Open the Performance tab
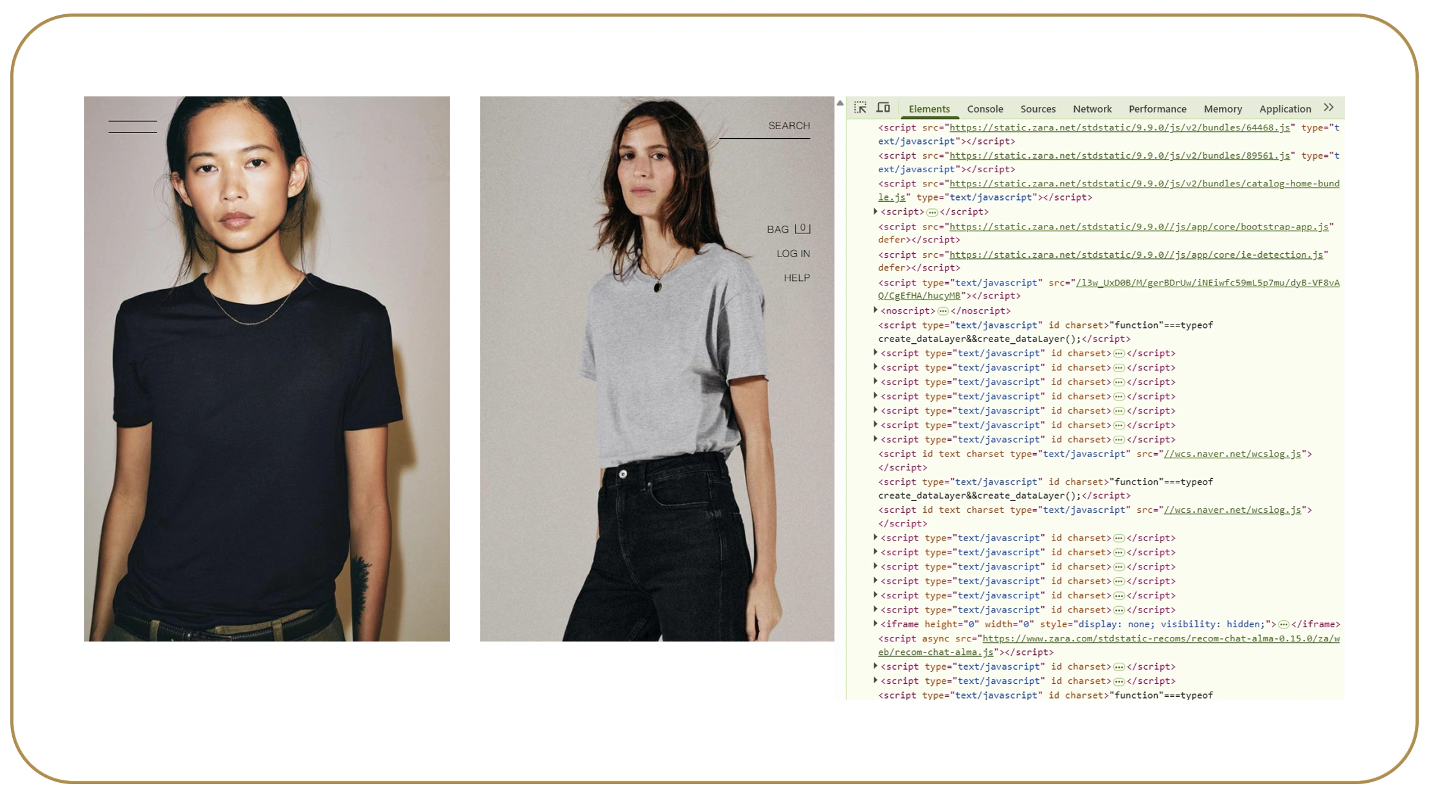 (1157, 109)
